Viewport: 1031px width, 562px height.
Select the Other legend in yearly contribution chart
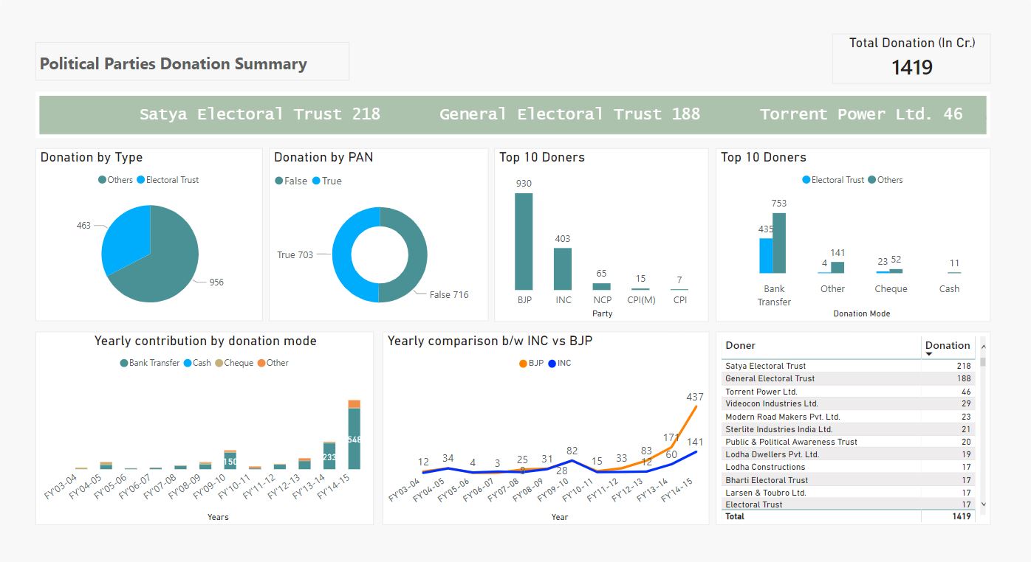coord(273,363)
